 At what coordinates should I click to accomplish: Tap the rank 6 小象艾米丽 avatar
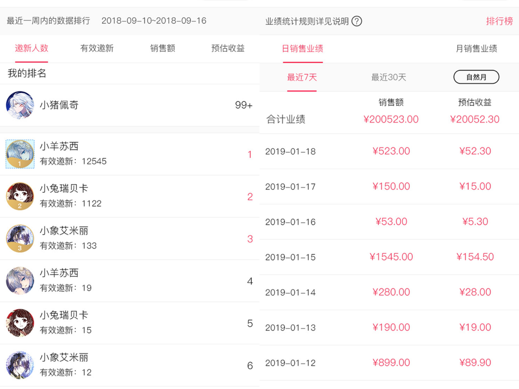pos(20,365)
